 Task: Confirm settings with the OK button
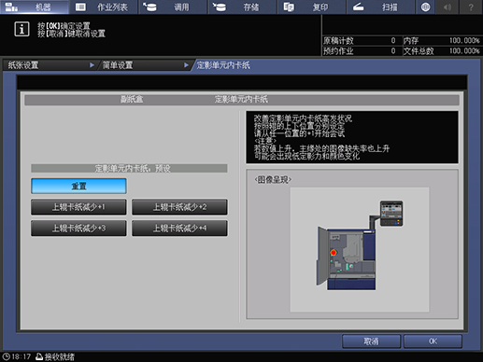[433, 341]
